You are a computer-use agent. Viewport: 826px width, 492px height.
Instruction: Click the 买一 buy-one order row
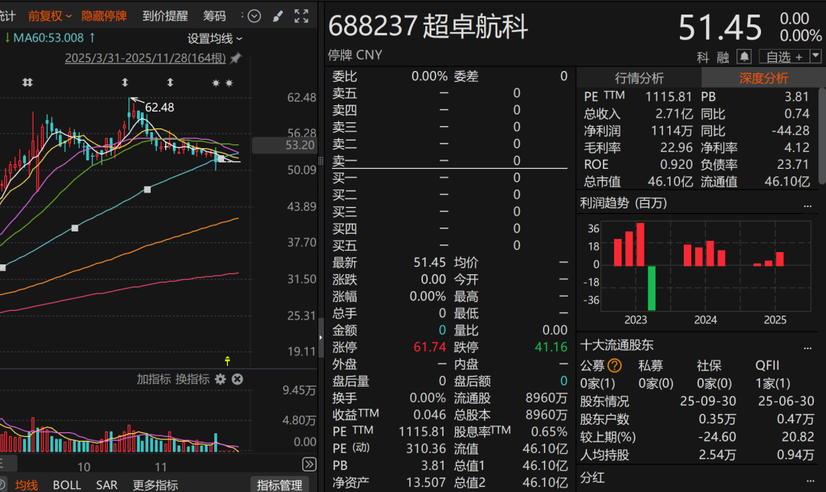pyautogui.click(x=450, y=178)
